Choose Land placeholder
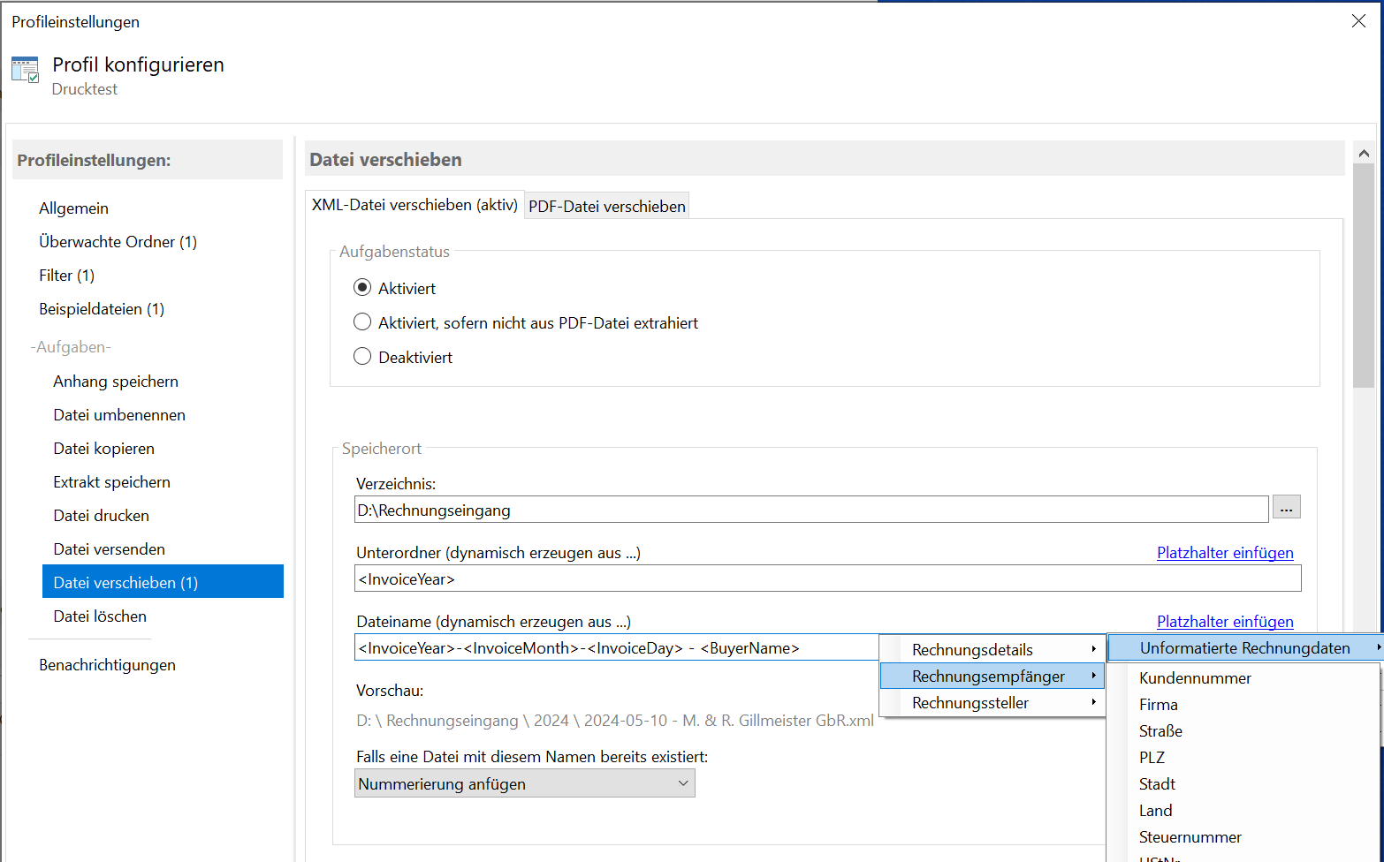 (1155, 811)
